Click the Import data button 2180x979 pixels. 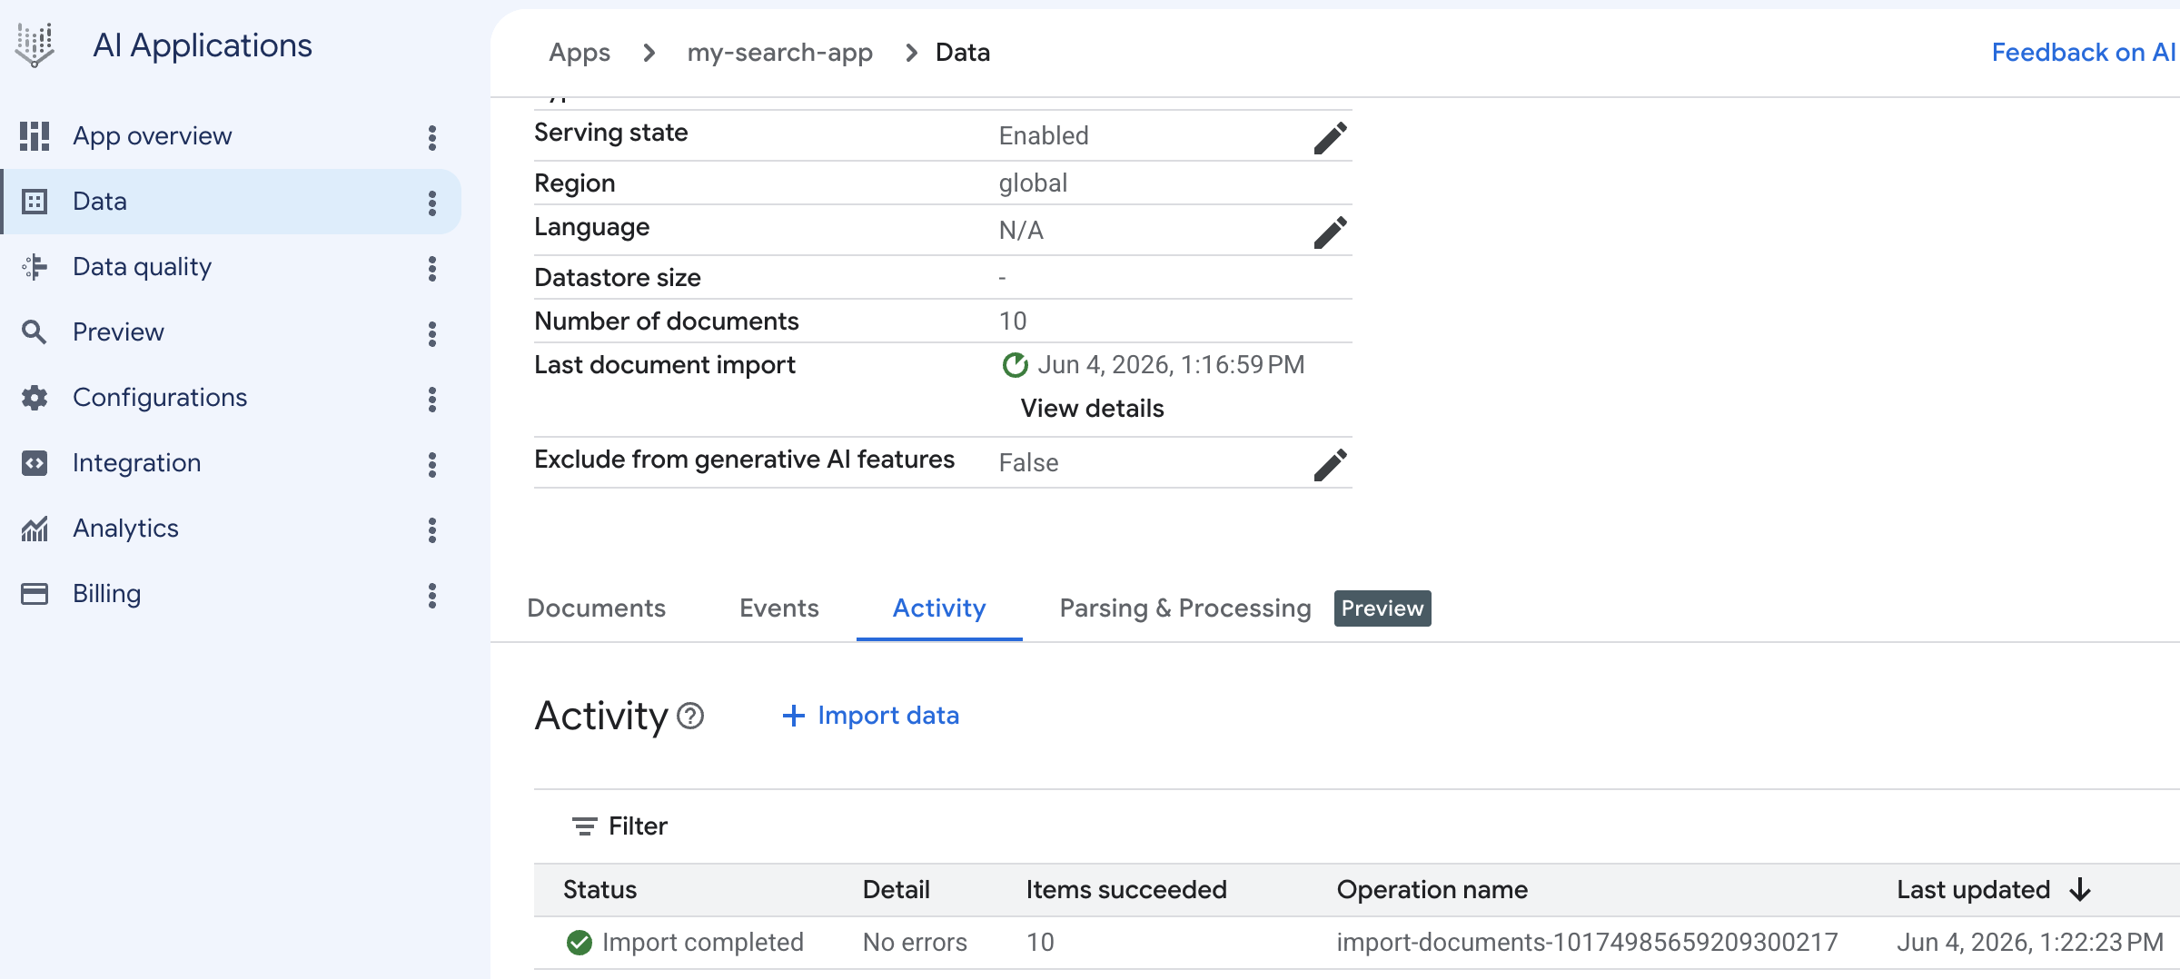click(870, 716)
